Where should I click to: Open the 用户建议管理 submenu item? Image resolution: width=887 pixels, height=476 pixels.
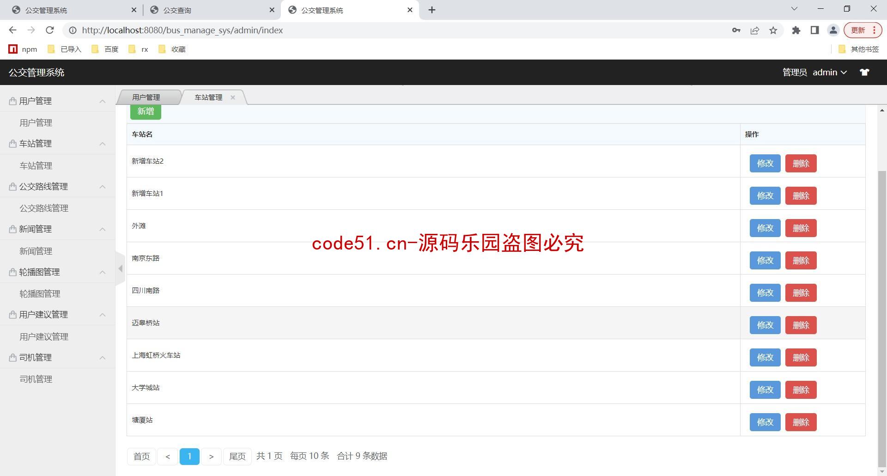coord(44,336)
